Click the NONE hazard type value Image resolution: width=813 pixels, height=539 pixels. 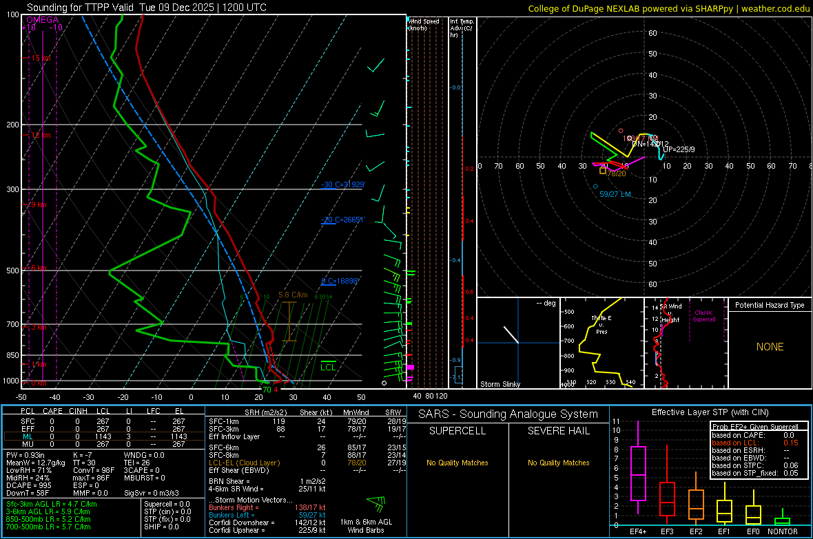(x=770, y=347)
